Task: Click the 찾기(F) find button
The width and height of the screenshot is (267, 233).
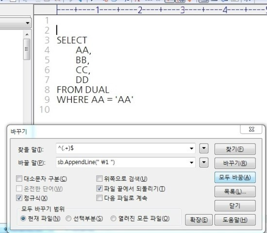Action: pos(235,149)
